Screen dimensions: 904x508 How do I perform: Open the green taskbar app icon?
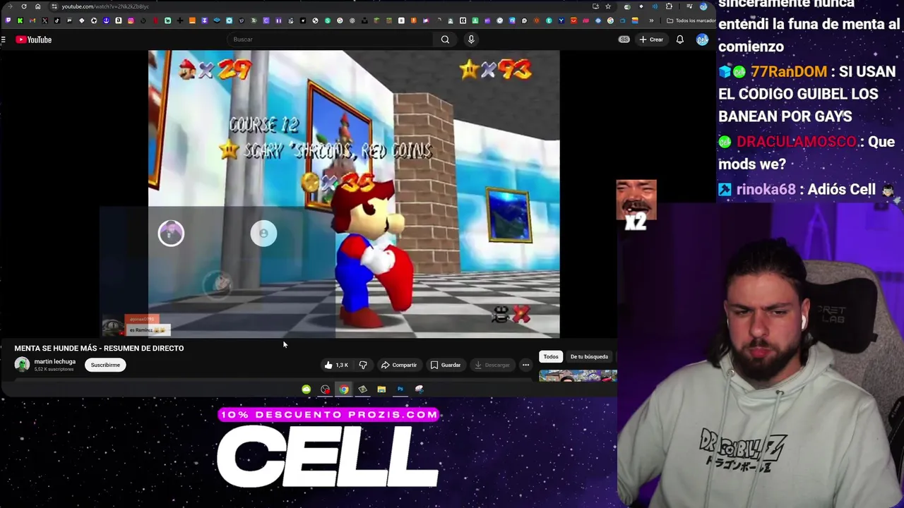click(306, 389)
